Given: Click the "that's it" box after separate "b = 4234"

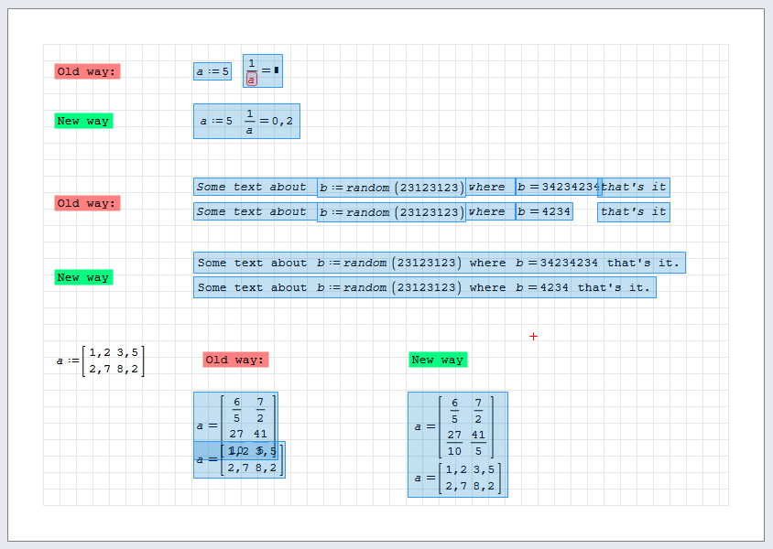Looking at the screenshot, I should click(x=633, y=212).
